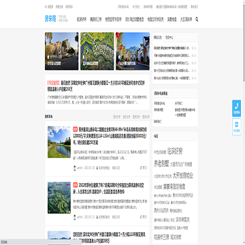Click the author avatar under first article
This screenshot has height=245, width=245.
point(75,168)
